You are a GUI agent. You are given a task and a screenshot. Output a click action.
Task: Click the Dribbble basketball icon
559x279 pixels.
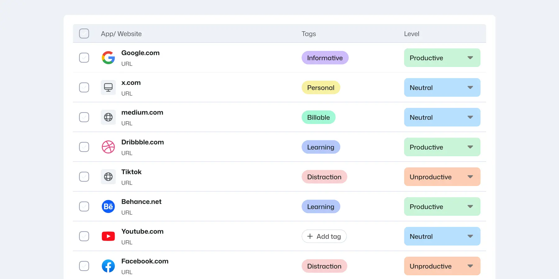point(108,147)
